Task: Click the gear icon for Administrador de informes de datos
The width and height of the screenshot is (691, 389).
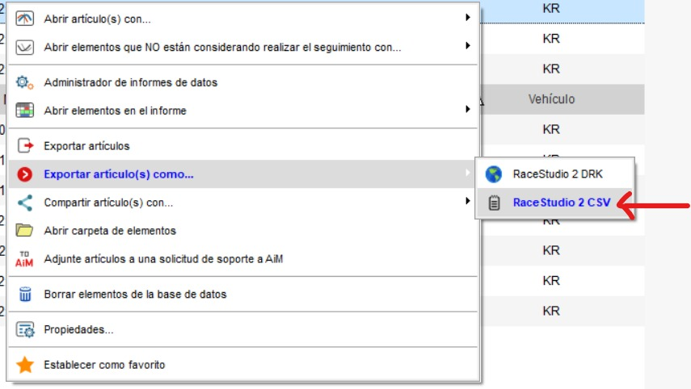Action: (25, 82)
